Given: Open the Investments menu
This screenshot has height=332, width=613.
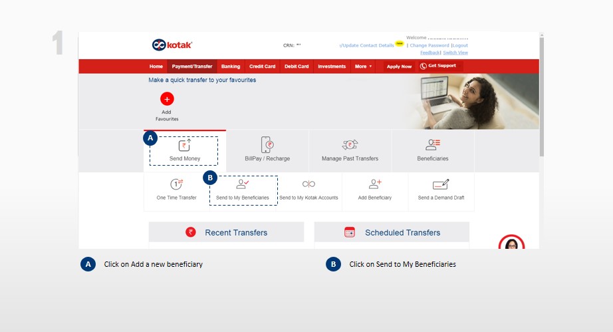Looking at the screenshot, I should click(x=332, y=67).
